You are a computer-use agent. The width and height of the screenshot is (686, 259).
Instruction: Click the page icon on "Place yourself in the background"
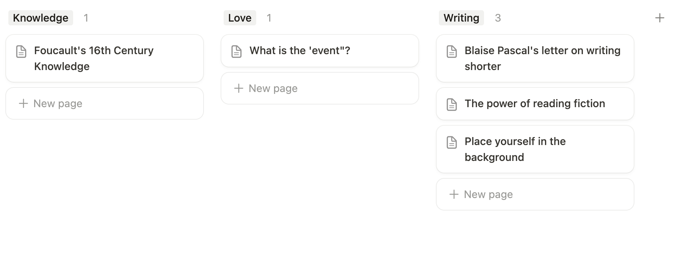[x=451, y=143]
